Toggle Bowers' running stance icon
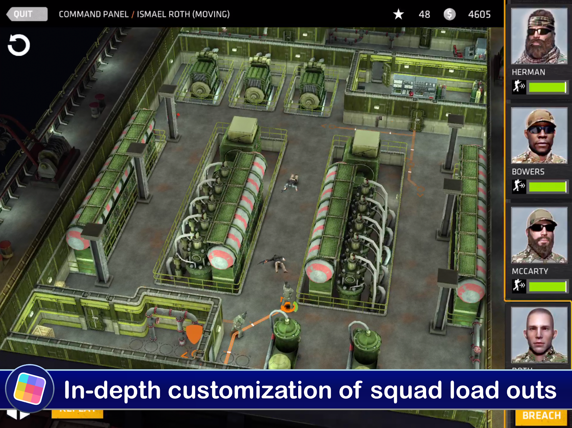Screen dimensions: 572x428 point(519,186)
